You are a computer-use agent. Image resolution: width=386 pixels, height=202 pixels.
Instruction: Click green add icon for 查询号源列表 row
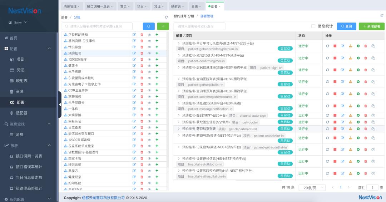click(358, 94)
